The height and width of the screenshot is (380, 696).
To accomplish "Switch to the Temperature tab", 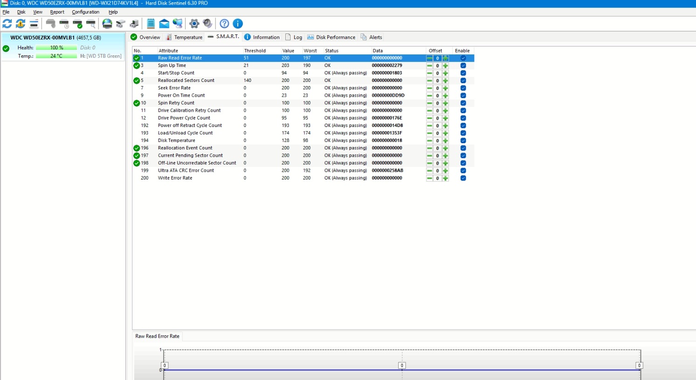I will pyautogui.click(x=185, y=37).
